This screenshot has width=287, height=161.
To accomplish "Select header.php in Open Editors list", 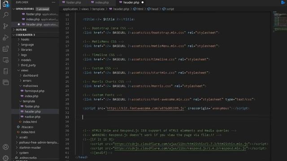I will (x=34, y=24).
